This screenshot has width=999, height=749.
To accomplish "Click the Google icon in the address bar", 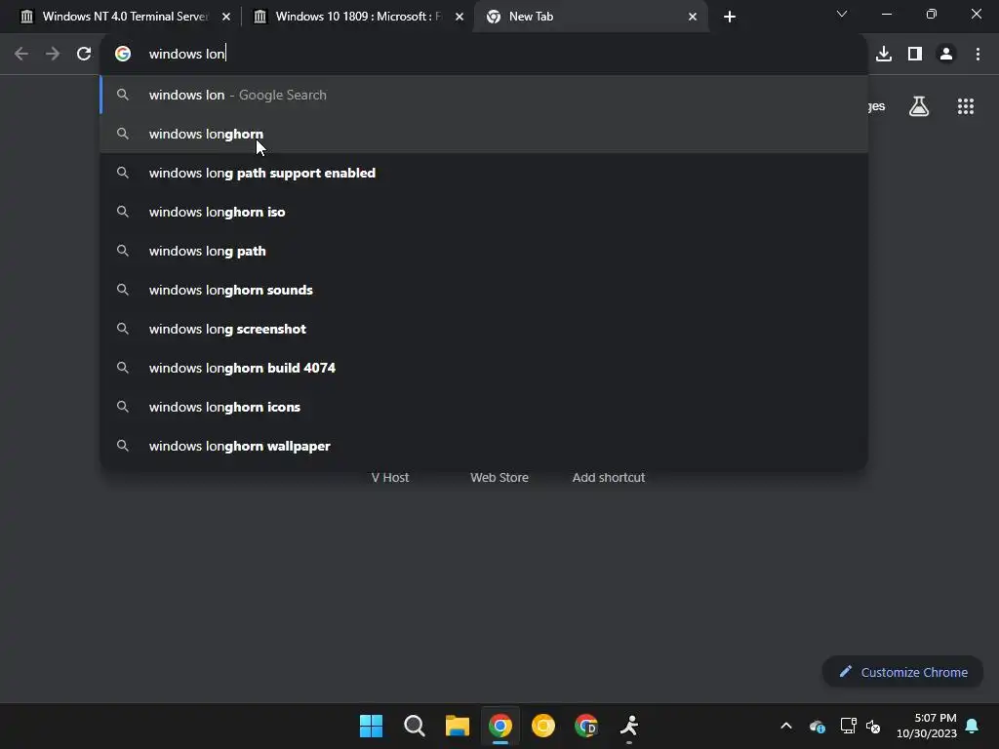I will coord(123,55).
